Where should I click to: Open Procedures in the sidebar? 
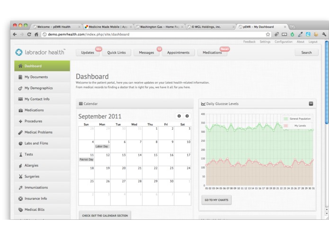42,121
